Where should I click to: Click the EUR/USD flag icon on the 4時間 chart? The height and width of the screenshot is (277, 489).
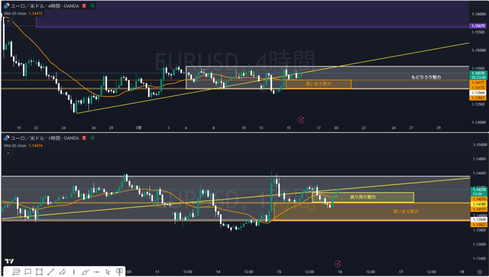coord(7,6)
